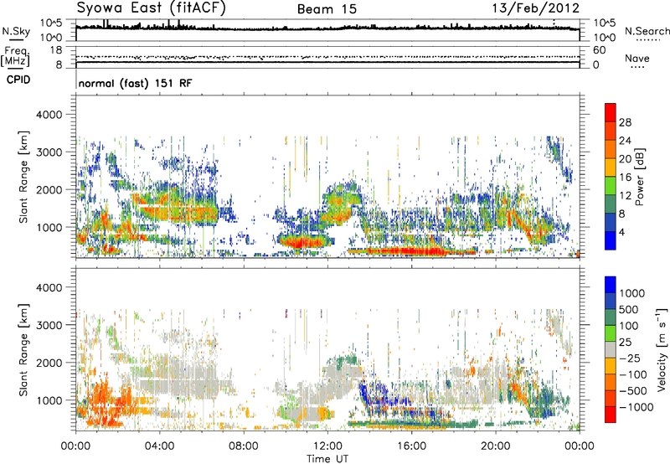Click the "04:00" time tick label

[159, 446]
